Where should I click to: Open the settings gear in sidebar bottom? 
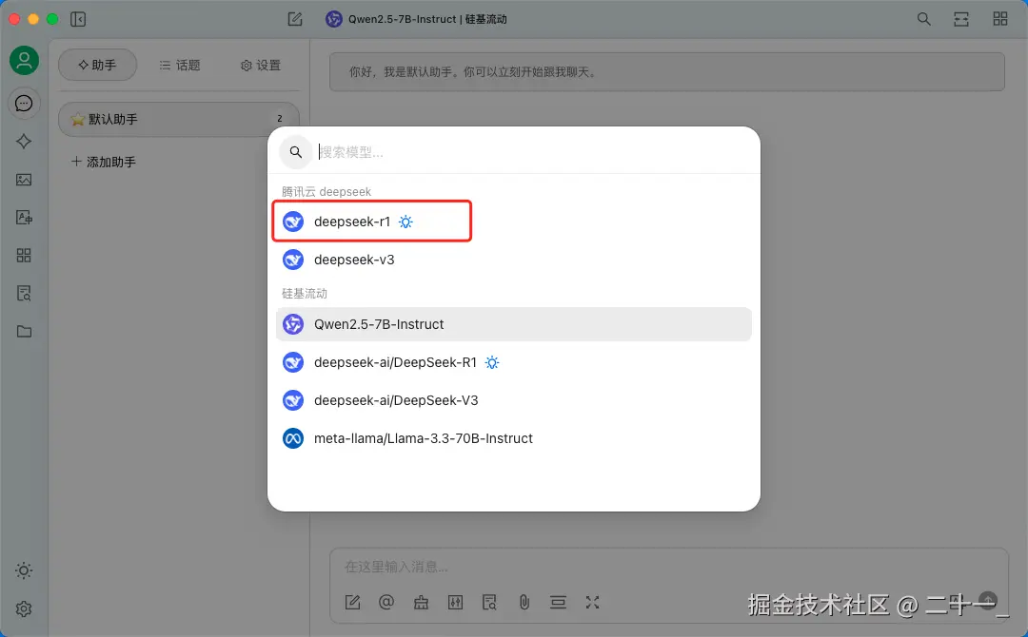click(x=24, y=608)
